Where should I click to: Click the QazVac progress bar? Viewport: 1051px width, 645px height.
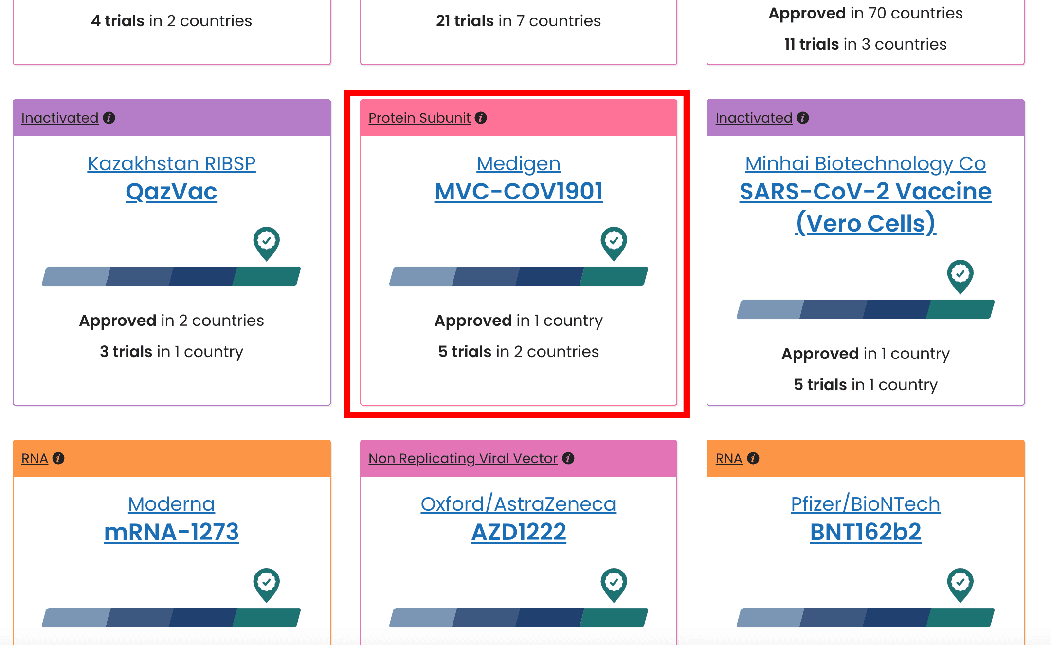pyautogui.click(x=171, y=276)
